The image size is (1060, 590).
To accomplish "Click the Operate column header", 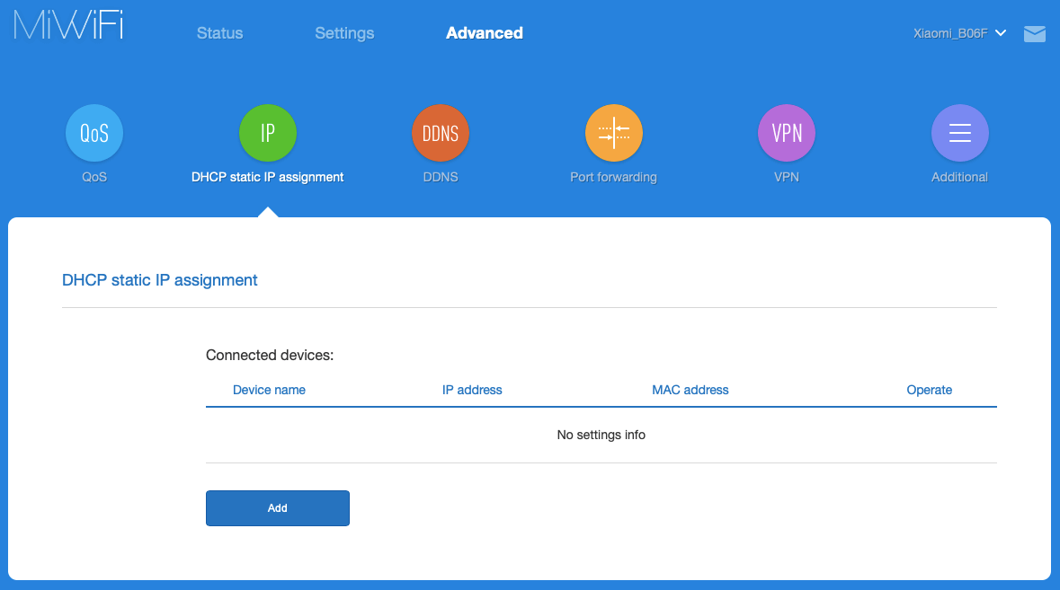I will coord(929,390).
